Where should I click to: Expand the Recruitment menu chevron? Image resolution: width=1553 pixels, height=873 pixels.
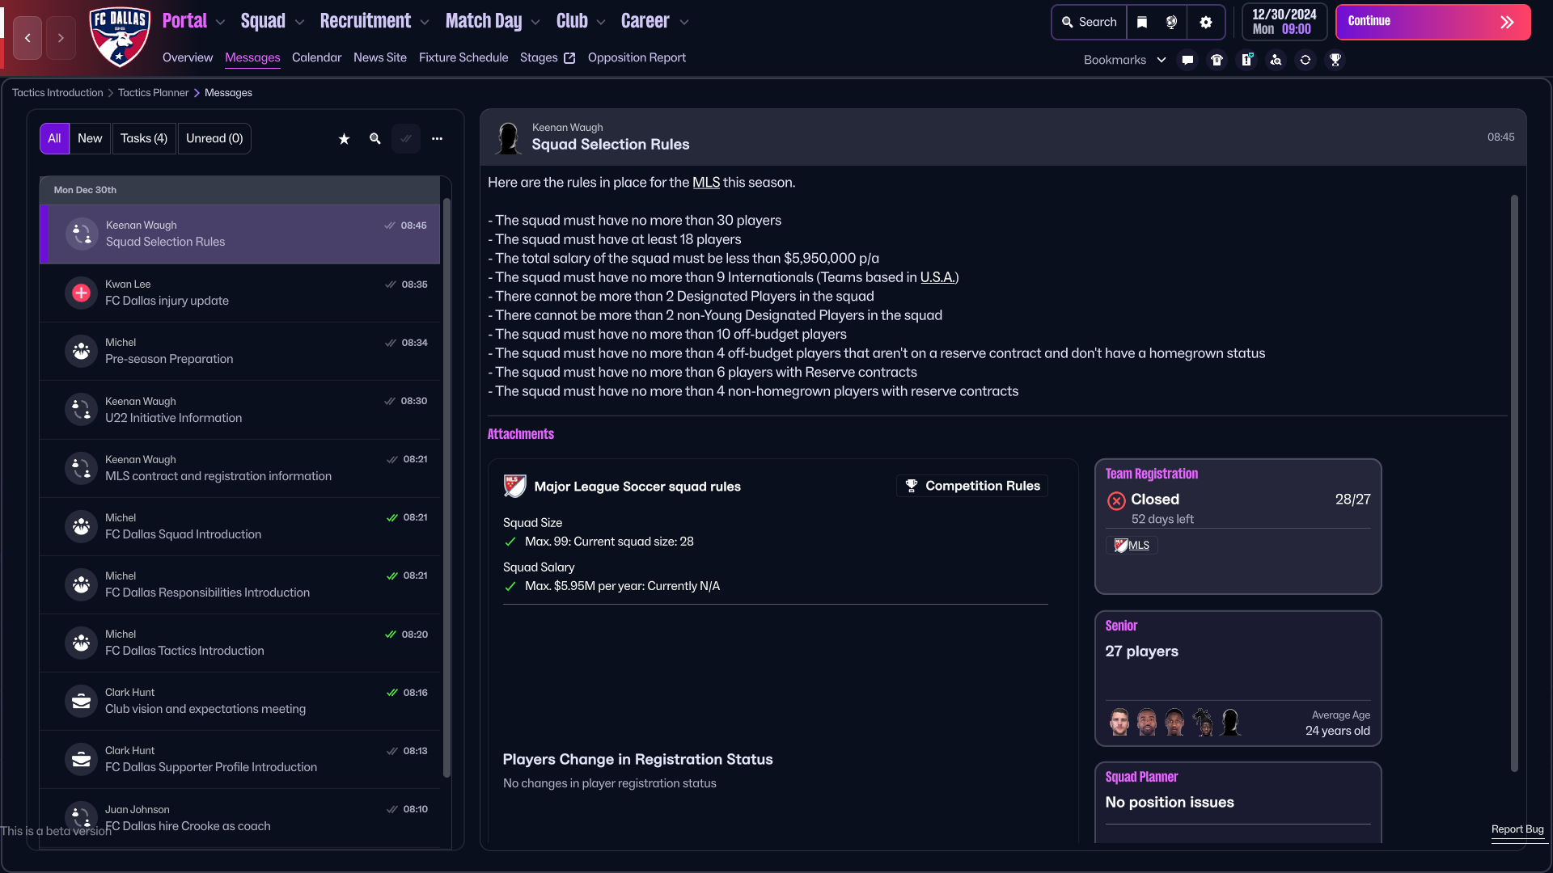coord(425,23)
